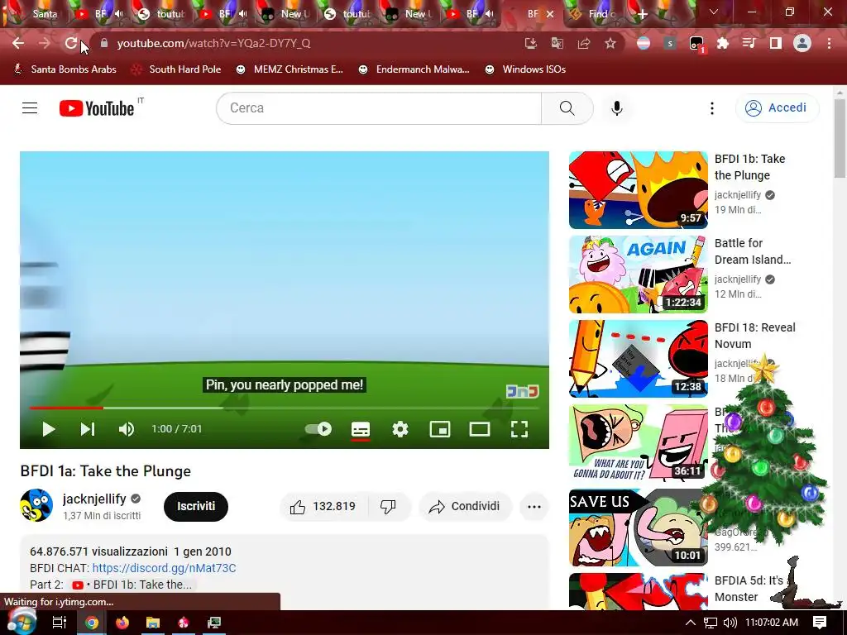Install app icon in address bar
The image size is (847, 635).
coord(531,43)
